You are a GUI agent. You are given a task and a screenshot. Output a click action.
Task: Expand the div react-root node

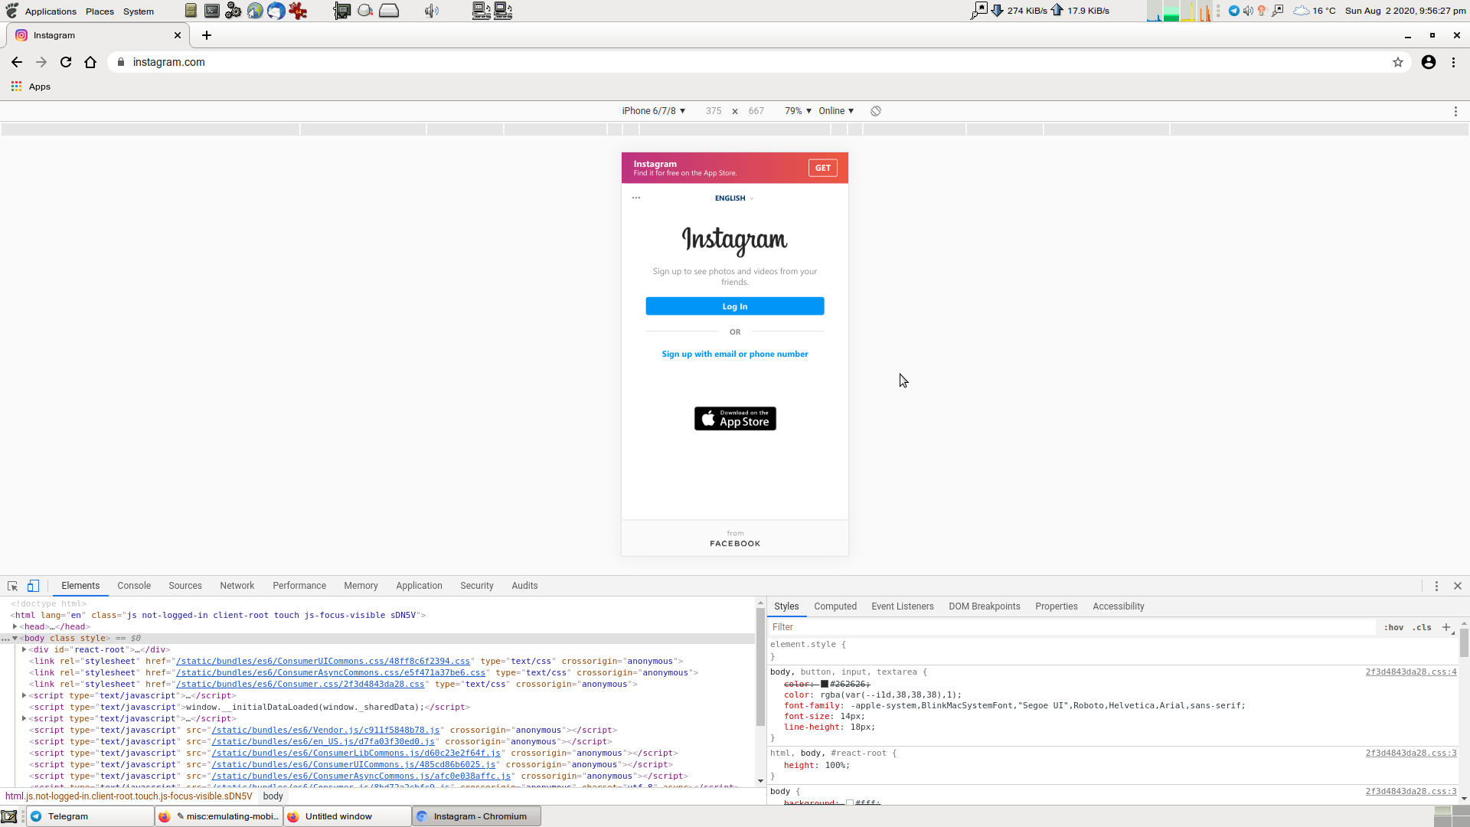pos(24,649)
